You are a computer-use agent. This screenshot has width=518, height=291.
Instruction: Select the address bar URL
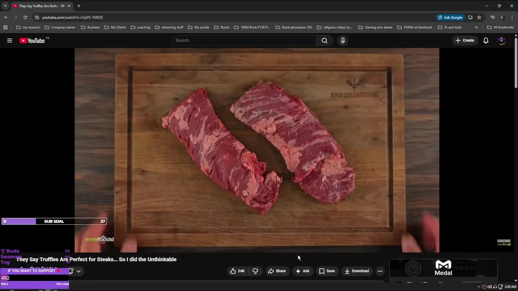pyautogui.click(x=72, y=17)
